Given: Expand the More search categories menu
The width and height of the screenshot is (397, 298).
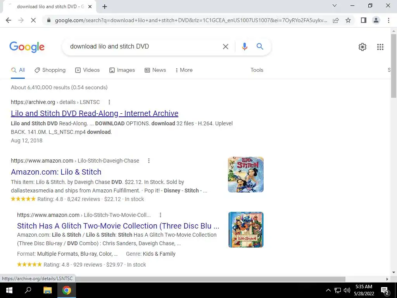Looking at the screenshot, I should [x=184, y=70].
